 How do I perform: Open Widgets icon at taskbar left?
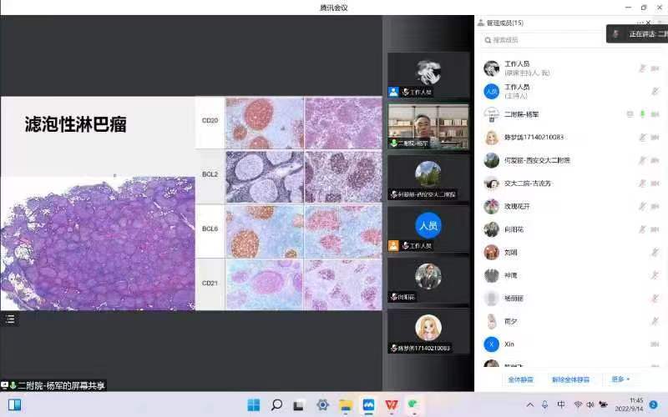[14, 405]
